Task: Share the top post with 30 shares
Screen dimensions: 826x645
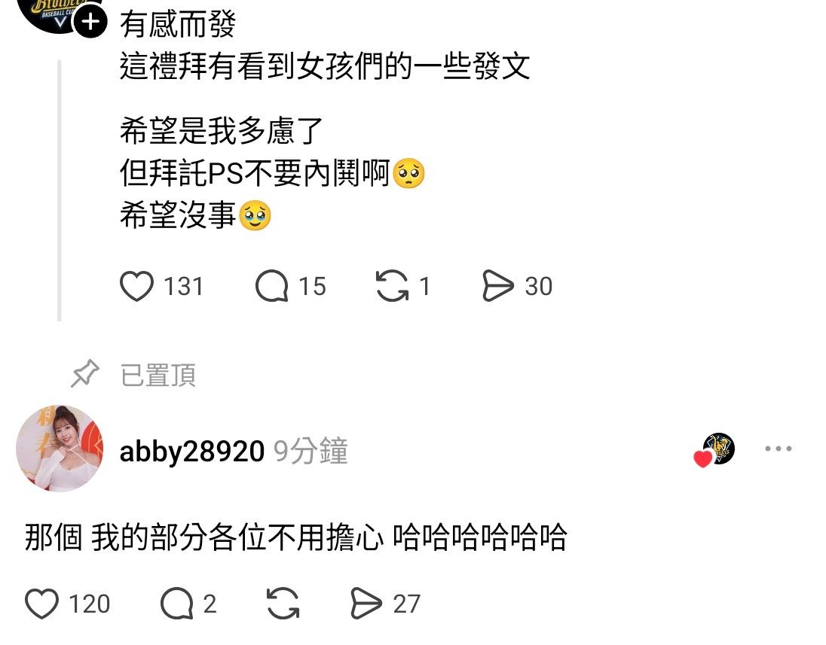Action: (x=497, y=286)
